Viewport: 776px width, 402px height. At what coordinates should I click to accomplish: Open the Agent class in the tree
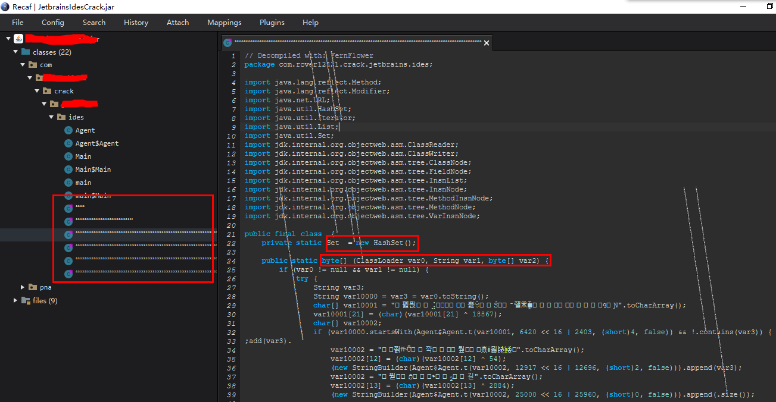pyautogui.click(x=83, y=130)
